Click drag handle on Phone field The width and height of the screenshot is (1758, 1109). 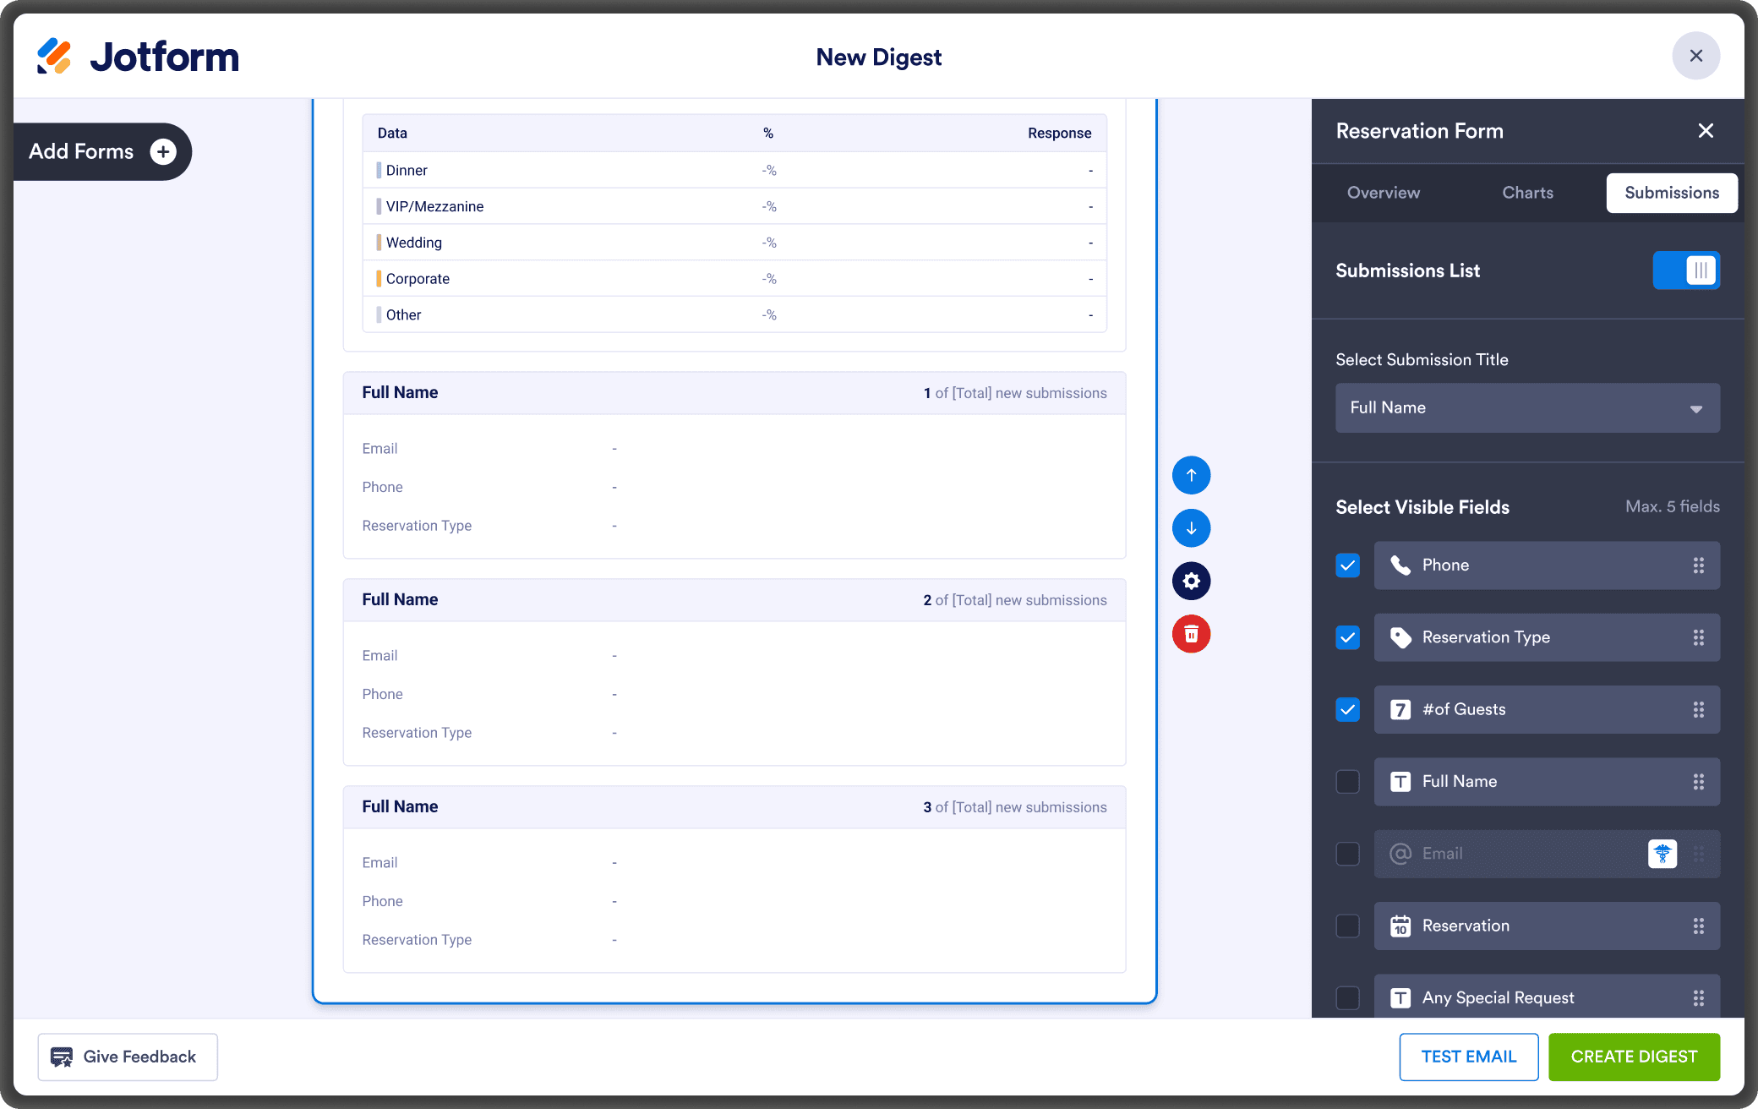click(1698, 565)
